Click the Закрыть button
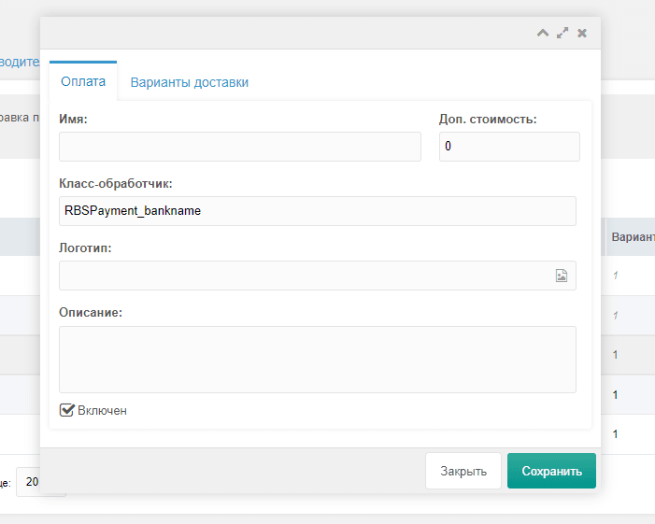 (463, 471)
